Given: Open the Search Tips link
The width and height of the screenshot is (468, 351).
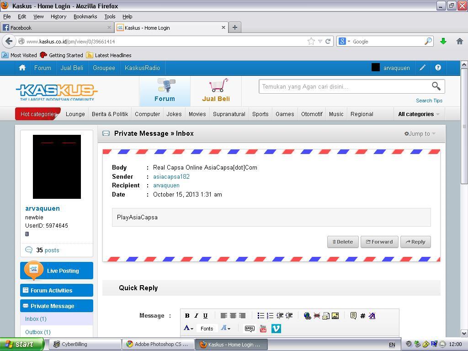Looking at the screenshot, I should (x=429, y=101).
